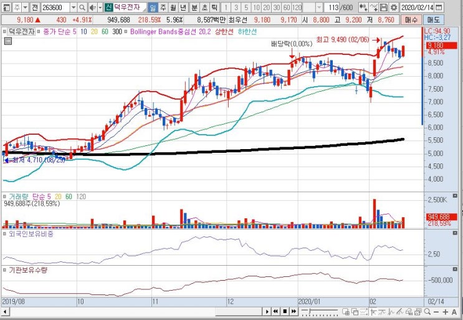Choose the 1 interval button
The width and height of the screenshot is (463, 320).
point(226,7)
